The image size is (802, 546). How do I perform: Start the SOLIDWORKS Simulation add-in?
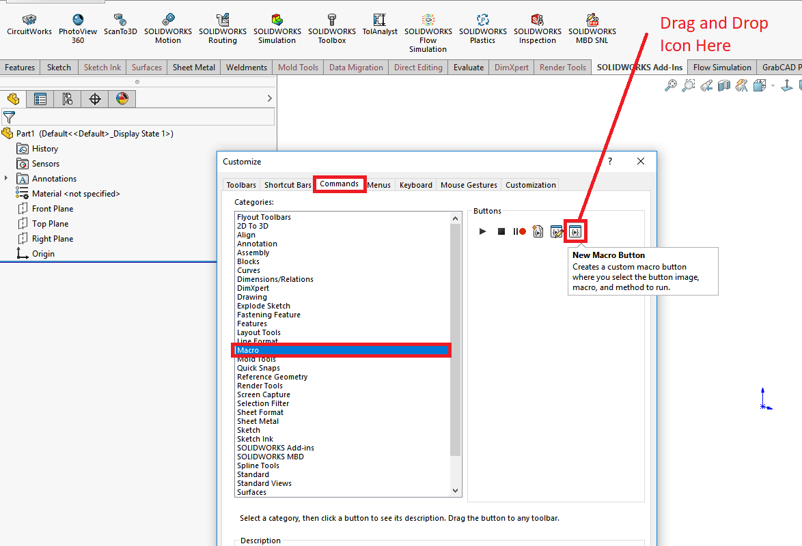tap(277, 29)
